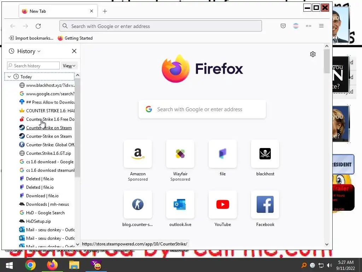Open Counter-Strike 1.6 Free Do history entry
Image resolution: width=362 pixels, height=272 pixels.
point(47,119)
